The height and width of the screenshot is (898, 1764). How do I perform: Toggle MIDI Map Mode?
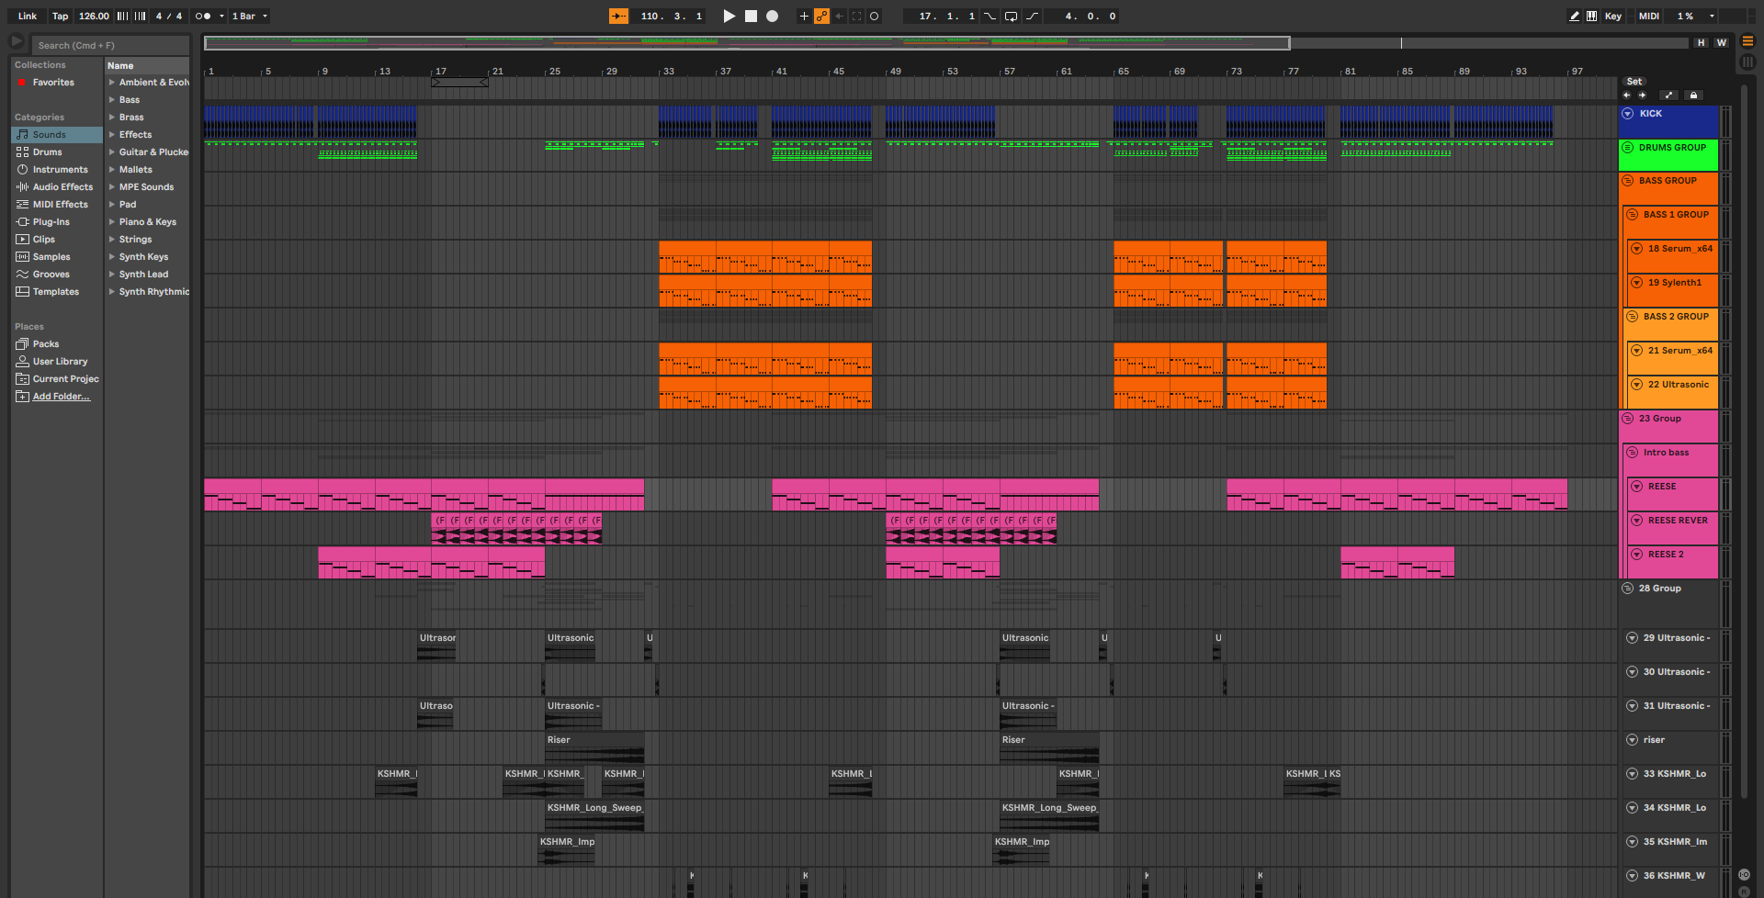point(1649,16)
